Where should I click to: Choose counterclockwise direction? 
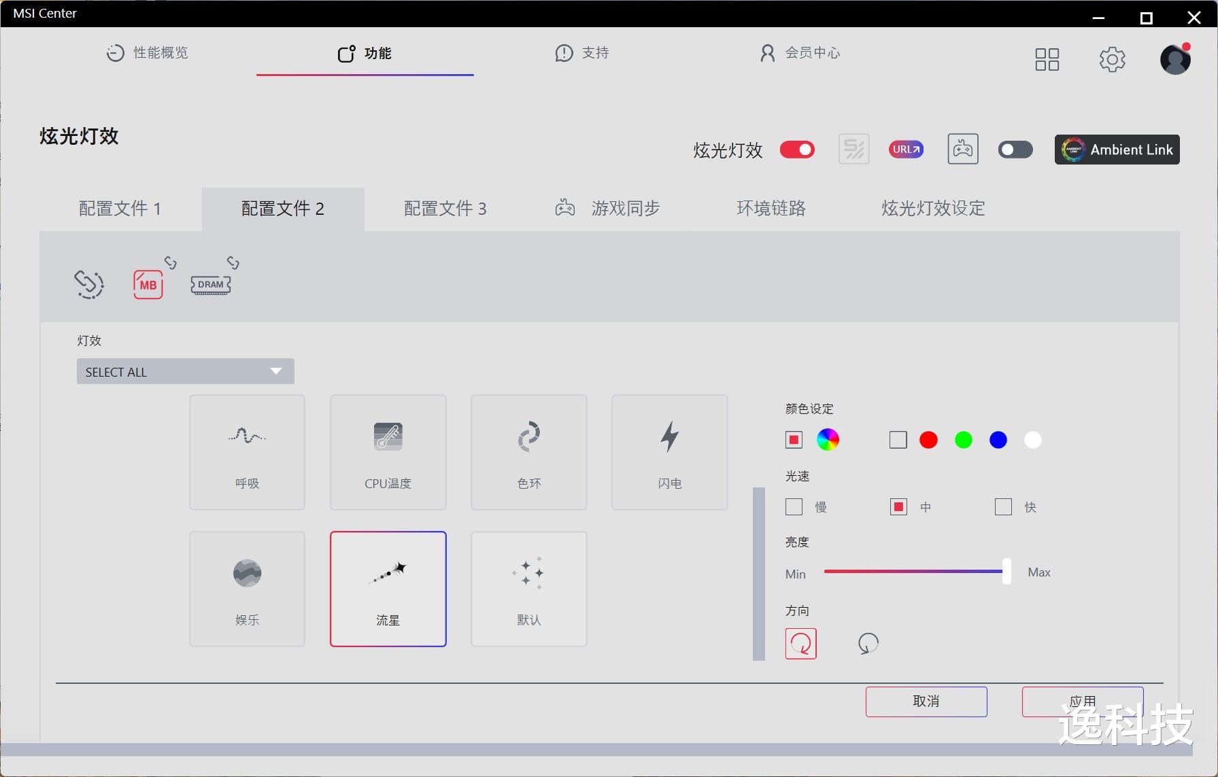(x=868, y=643)
